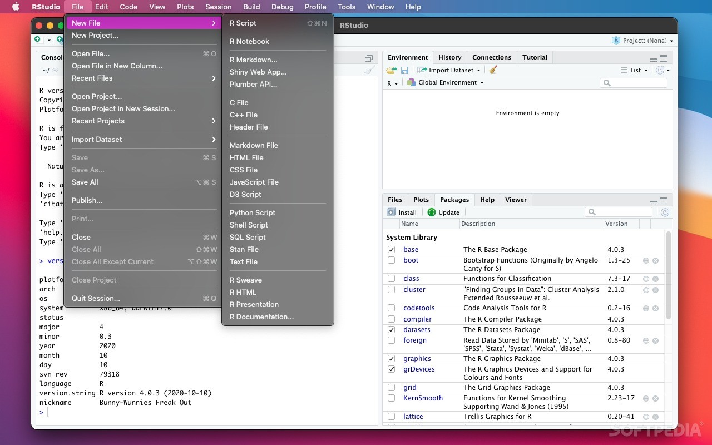
Task: Click the green Update packages icon
Action: (x=432, y=212)
